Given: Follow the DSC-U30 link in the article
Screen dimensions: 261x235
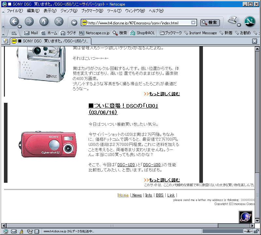Looking at the screenshot, I should [x=152, y=165].
